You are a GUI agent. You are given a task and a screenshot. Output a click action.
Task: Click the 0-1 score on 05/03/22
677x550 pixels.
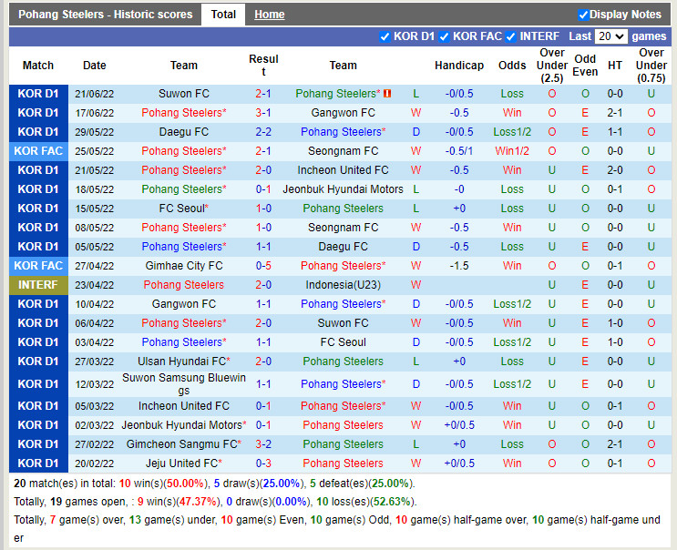[263, 406]
